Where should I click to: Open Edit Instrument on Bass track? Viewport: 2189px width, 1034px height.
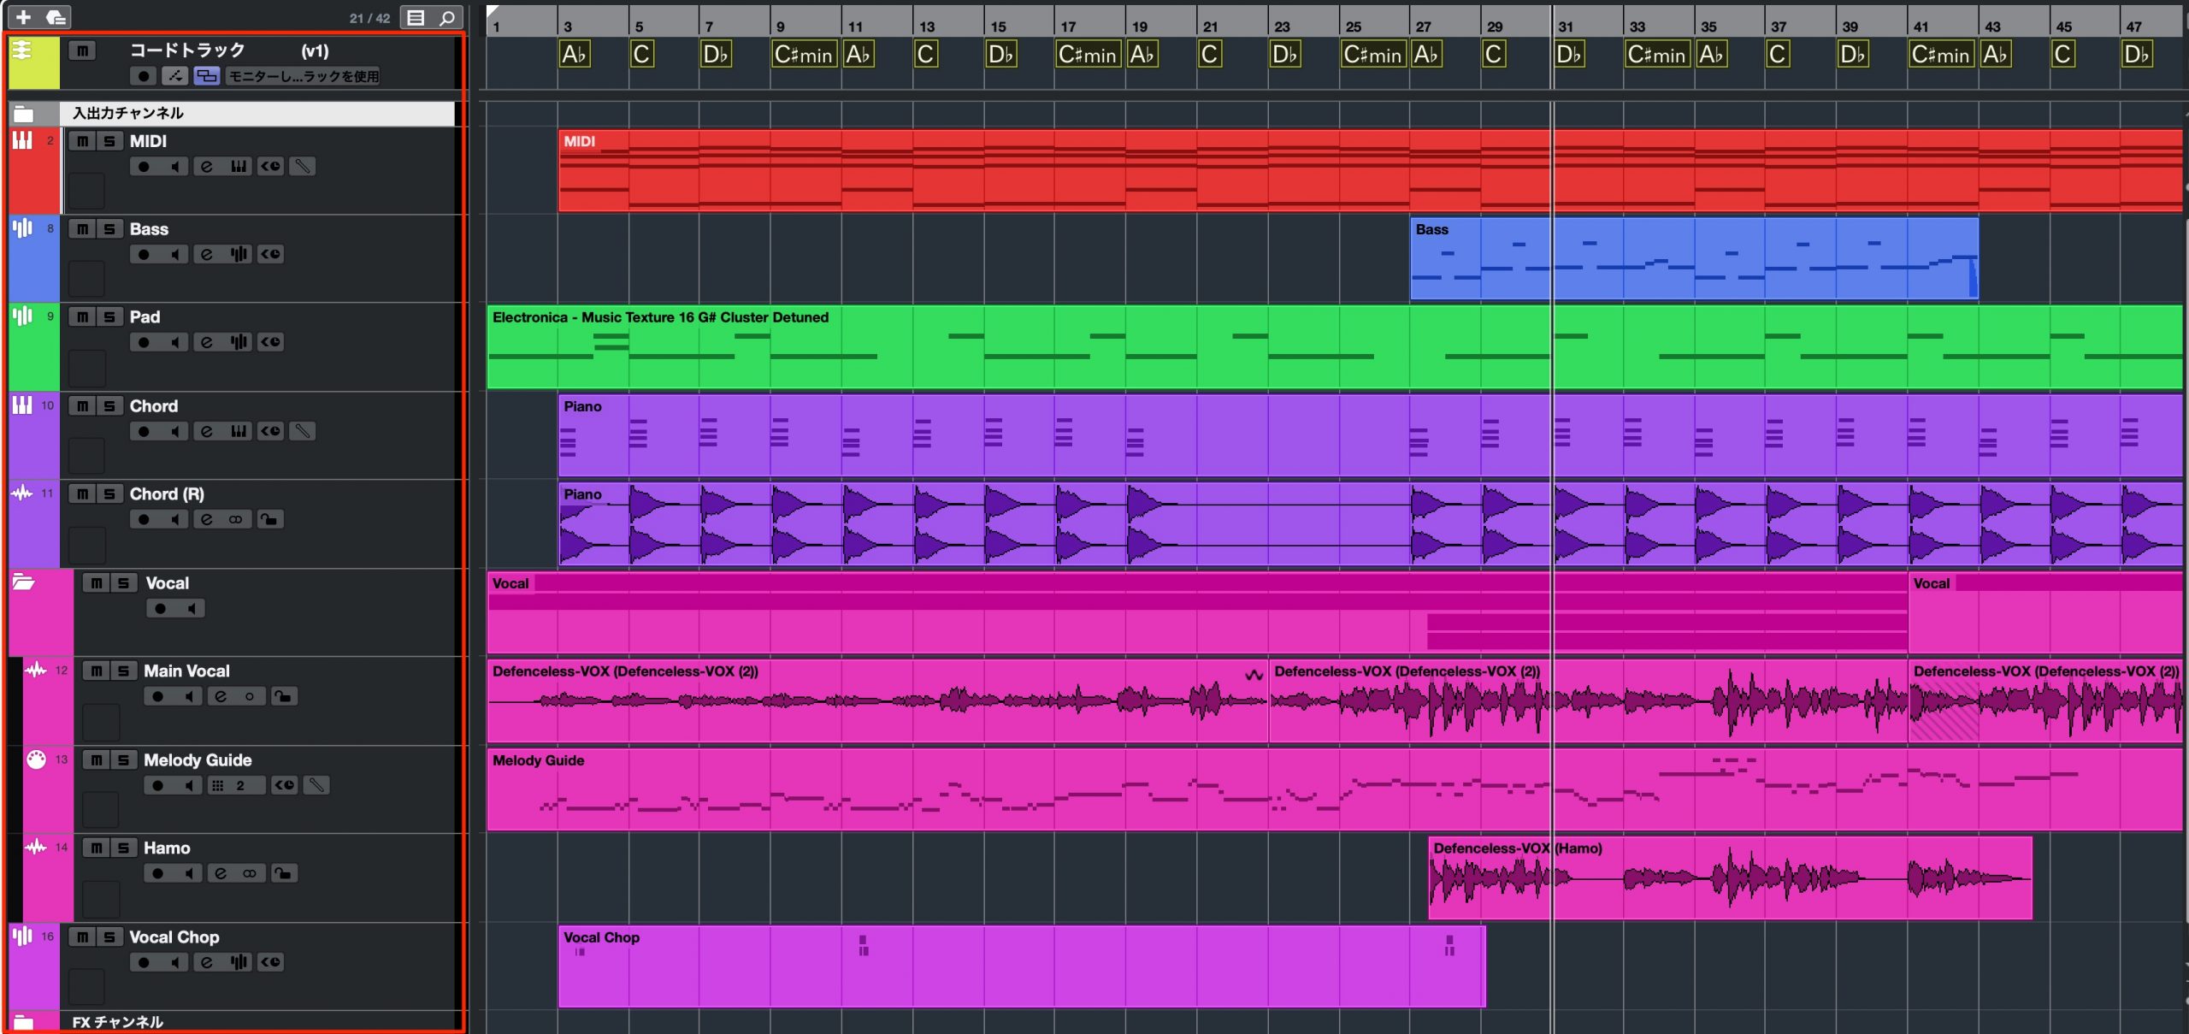239,254
